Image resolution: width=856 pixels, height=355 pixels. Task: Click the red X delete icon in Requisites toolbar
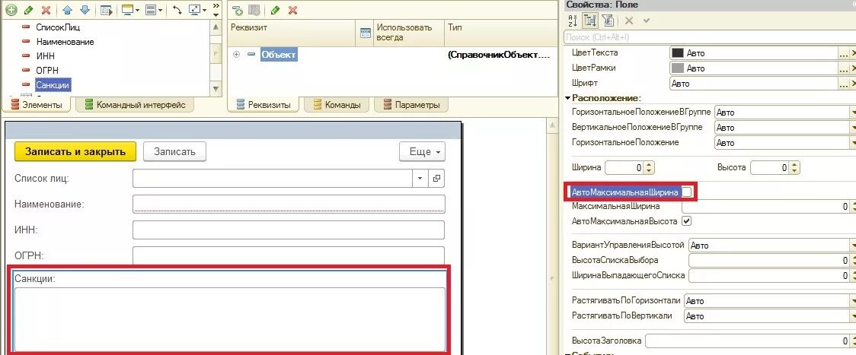coord(292,10)
